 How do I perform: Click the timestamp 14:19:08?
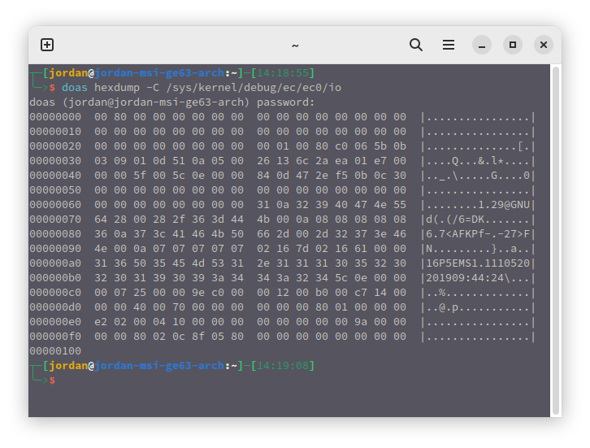click(283, 366)
